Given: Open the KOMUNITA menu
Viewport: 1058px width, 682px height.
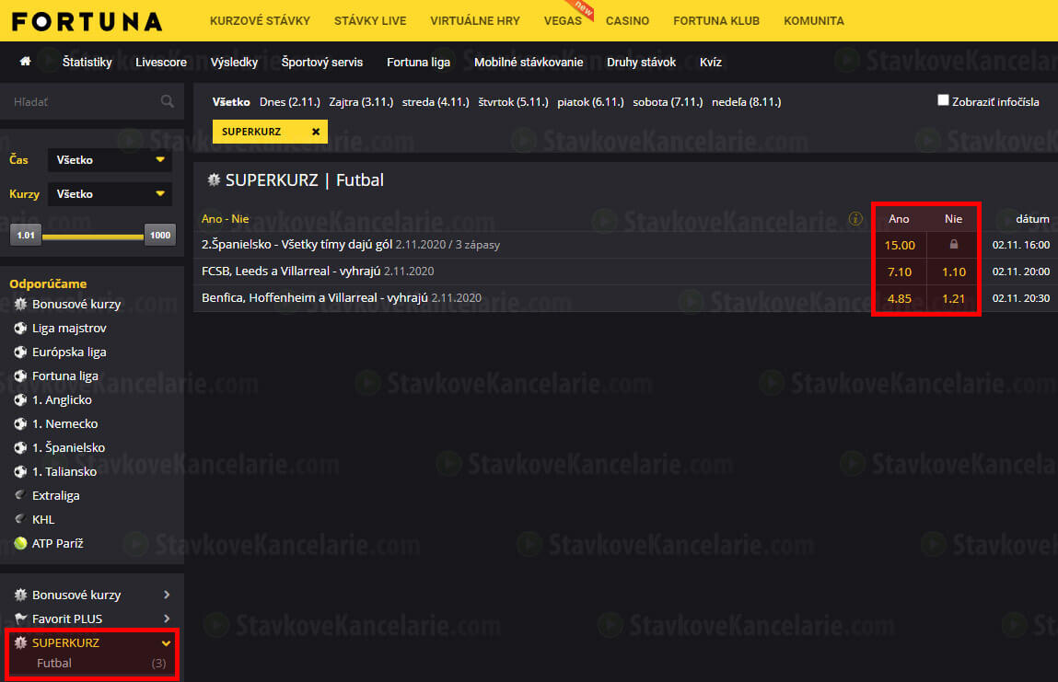Looking at the screenshot, I should (x=814, y=21).
